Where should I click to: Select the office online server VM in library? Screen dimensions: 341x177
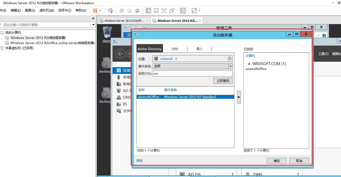click(52, 43)
